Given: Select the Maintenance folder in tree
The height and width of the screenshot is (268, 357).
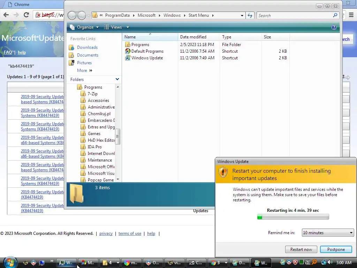Looking at the screenshot, I should (x=97, y=160).
